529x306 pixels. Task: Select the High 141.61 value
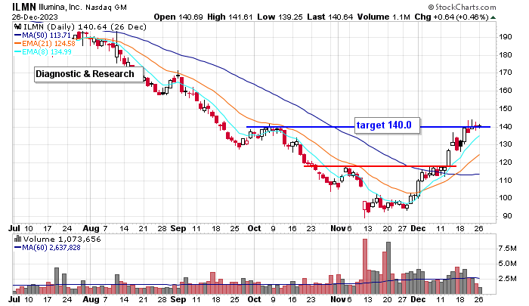coord(230,17)
